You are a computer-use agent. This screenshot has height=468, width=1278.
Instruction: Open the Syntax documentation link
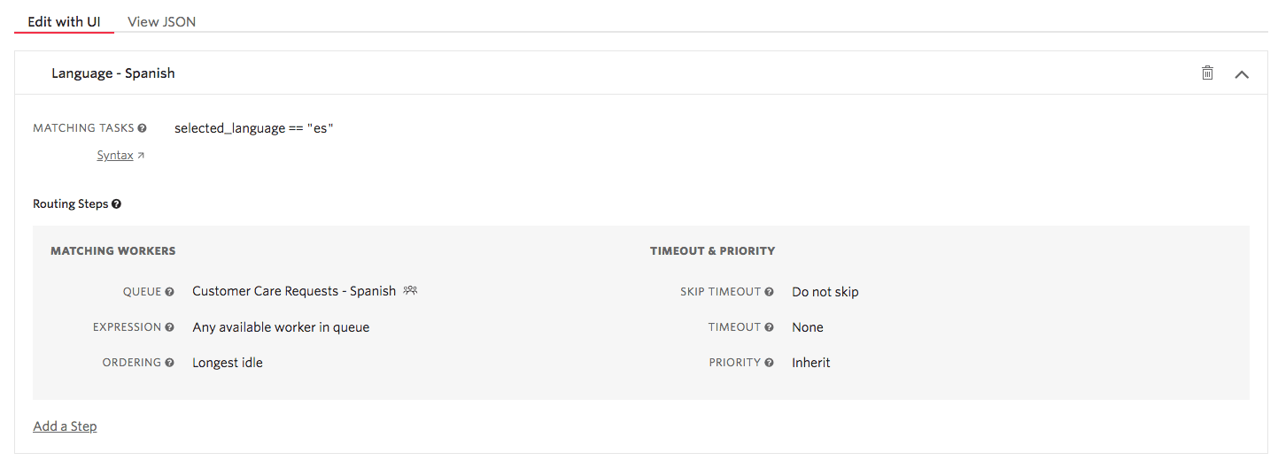(x=115, y=156)
